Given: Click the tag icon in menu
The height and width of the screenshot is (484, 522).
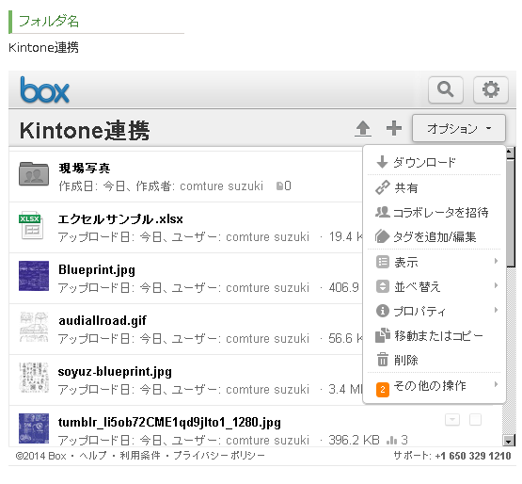Looking at the screenshot, I should point(382,236).
